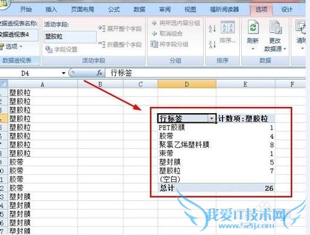This screenshot has height=235, width=310.
Task: Click the 胶带 pivot table row label
Action: (x=166, y=136)
